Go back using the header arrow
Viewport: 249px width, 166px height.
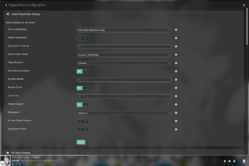click(x=6, y=5)
